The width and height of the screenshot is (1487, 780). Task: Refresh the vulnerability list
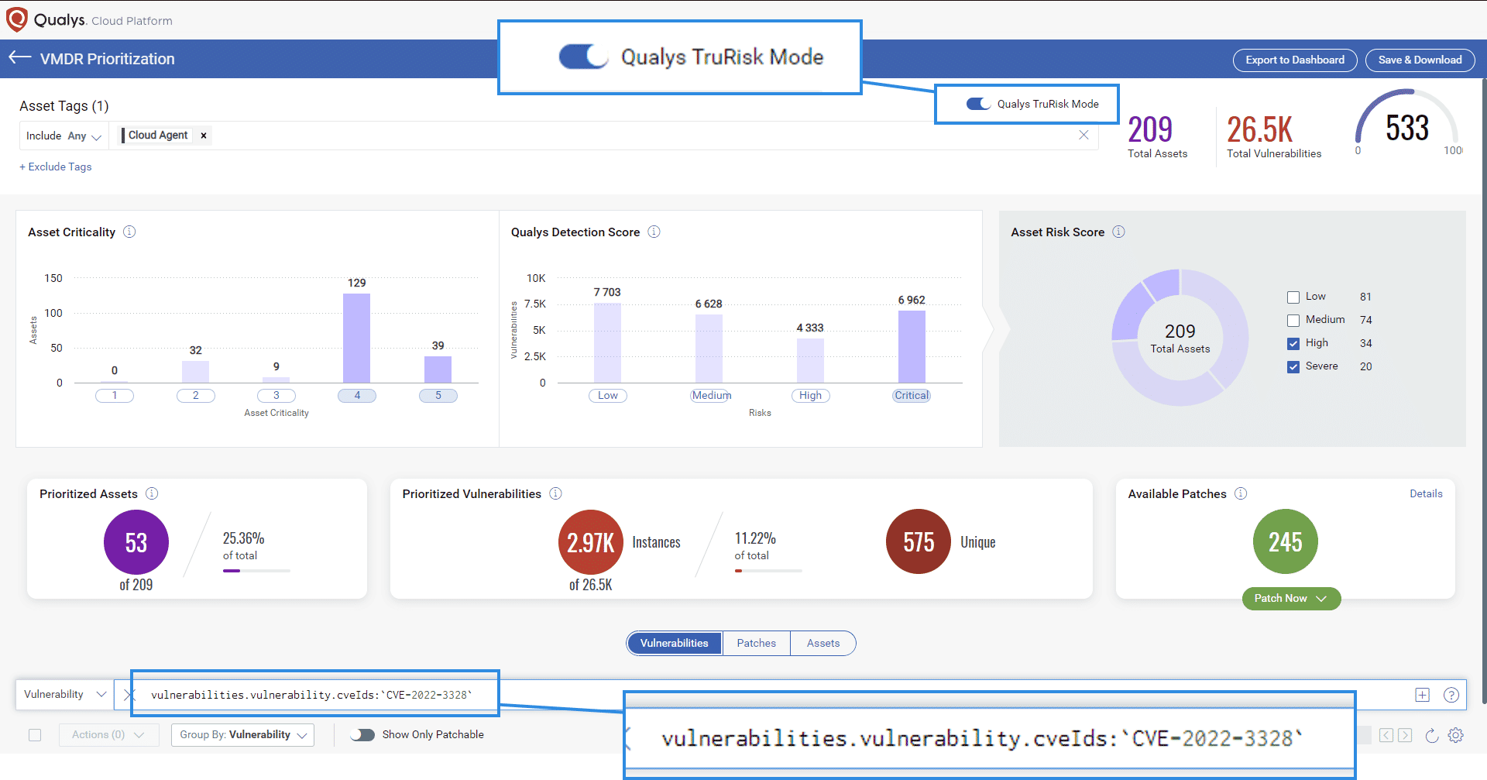click(1432, 735)
